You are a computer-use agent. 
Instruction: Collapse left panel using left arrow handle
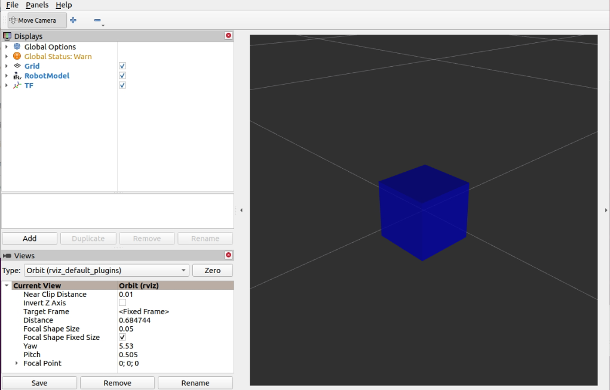coord(241,210)
